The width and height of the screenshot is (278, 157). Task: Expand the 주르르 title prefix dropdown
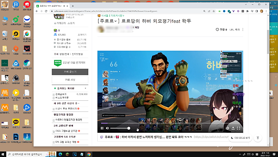click(x=116, y=21)
